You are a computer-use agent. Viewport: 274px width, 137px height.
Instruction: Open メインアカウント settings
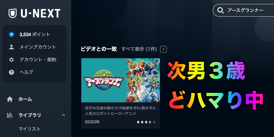point(38,47)
